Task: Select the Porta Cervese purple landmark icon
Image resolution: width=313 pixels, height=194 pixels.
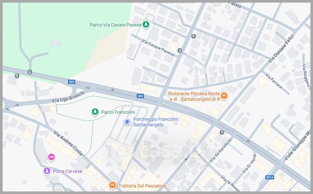Action: pyautogui.click(x=47, y=171)
